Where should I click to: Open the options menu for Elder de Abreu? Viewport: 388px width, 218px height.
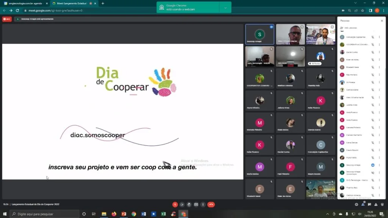click(379, 59)
